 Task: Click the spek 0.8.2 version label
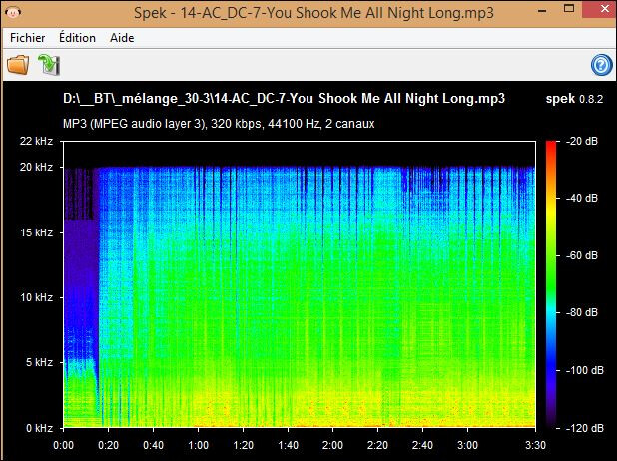click(574, 99)
